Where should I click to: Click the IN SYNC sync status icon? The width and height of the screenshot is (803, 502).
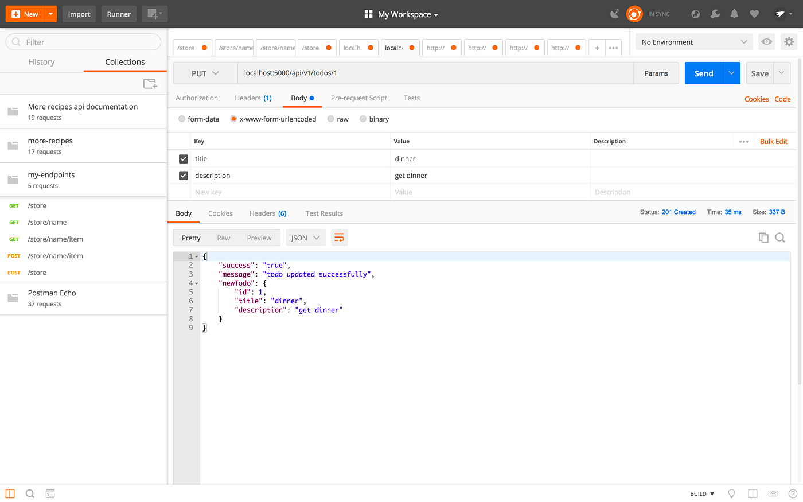point(634,14)
